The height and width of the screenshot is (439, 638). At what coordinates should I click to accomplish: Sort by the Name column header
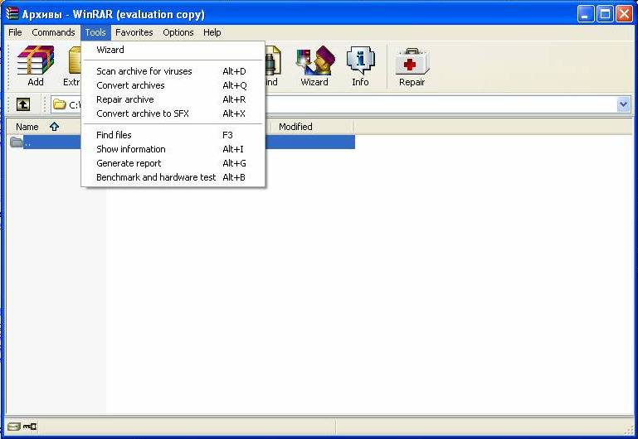[x=44, y=127]
